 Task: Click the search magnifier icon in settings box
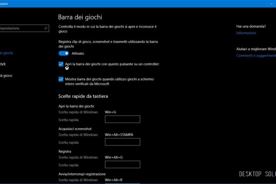pos(46,28)
